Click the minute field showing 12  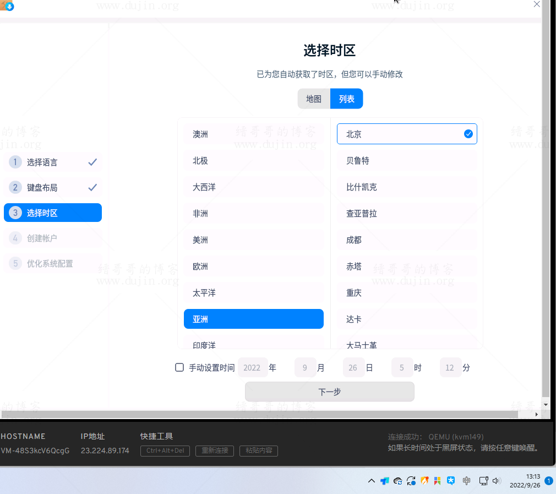450,368
